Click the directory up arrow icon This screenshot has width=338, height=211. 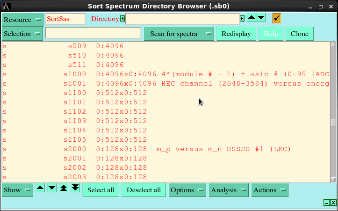point(252,18)
